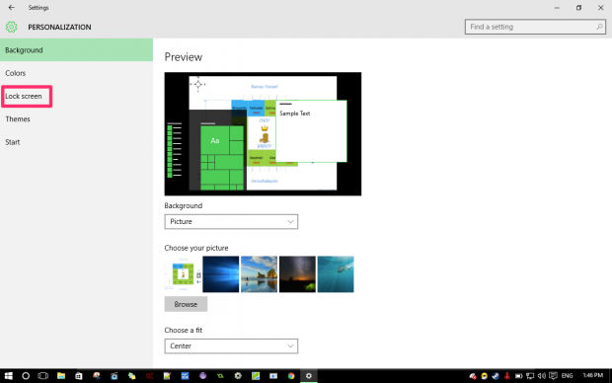Open the volume speaker tray icon

coord(541,376)
